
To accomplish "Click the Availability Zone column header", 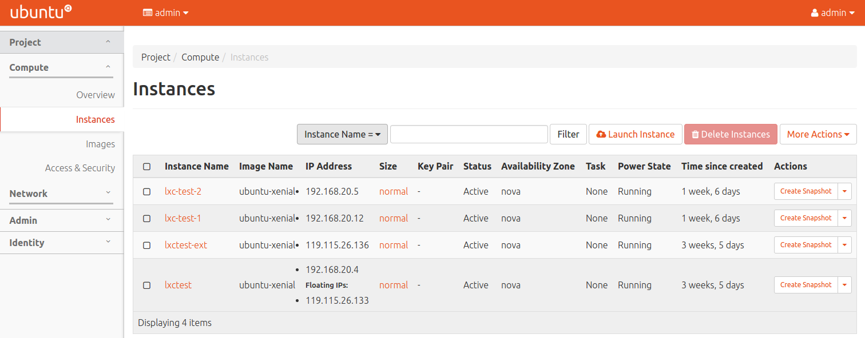I will point(538,166).
